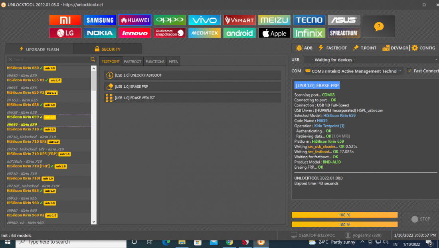Open the COM port dropdown

pos(354,71)
